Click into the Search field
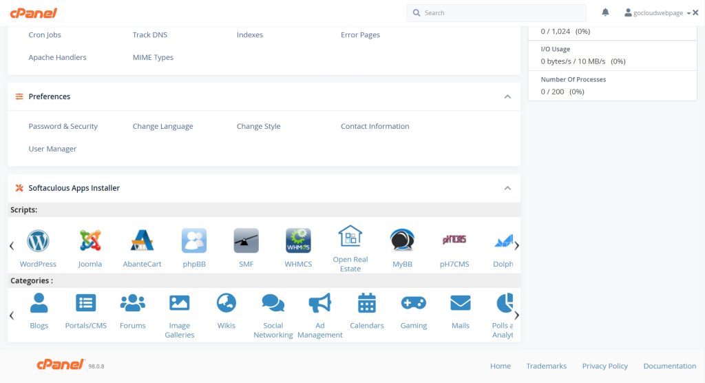The image size is (705, 383). tap(496, 13)
